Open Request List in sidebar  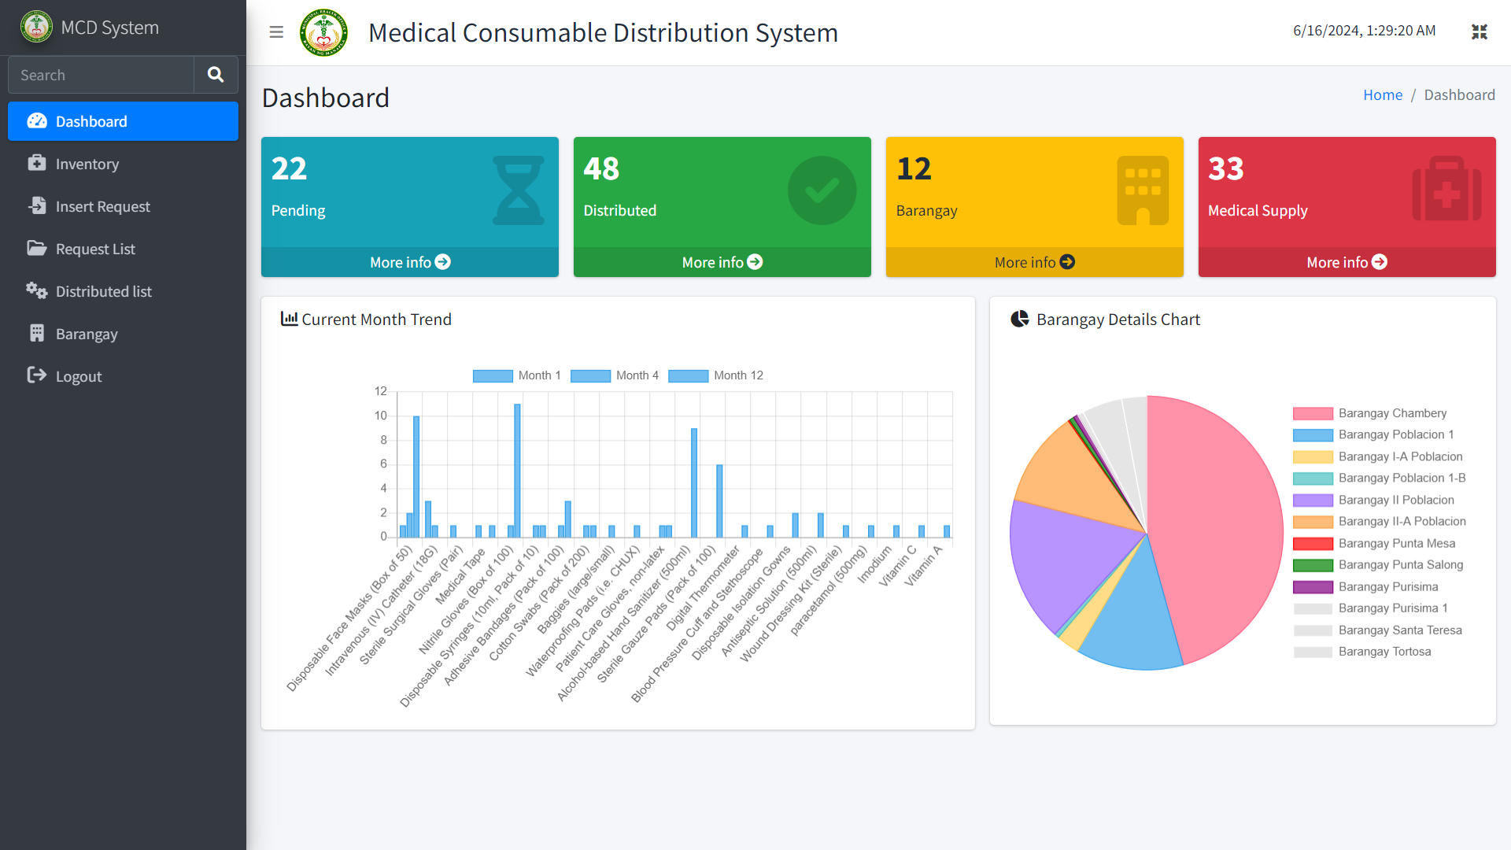point(95,249)
